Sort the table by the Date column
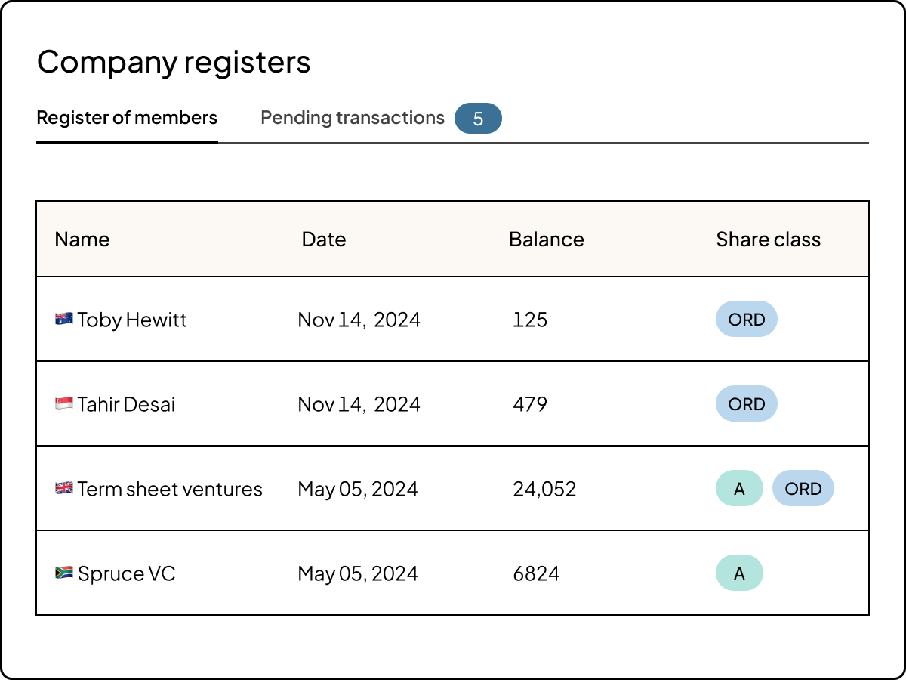 click(x=323, y=239)
